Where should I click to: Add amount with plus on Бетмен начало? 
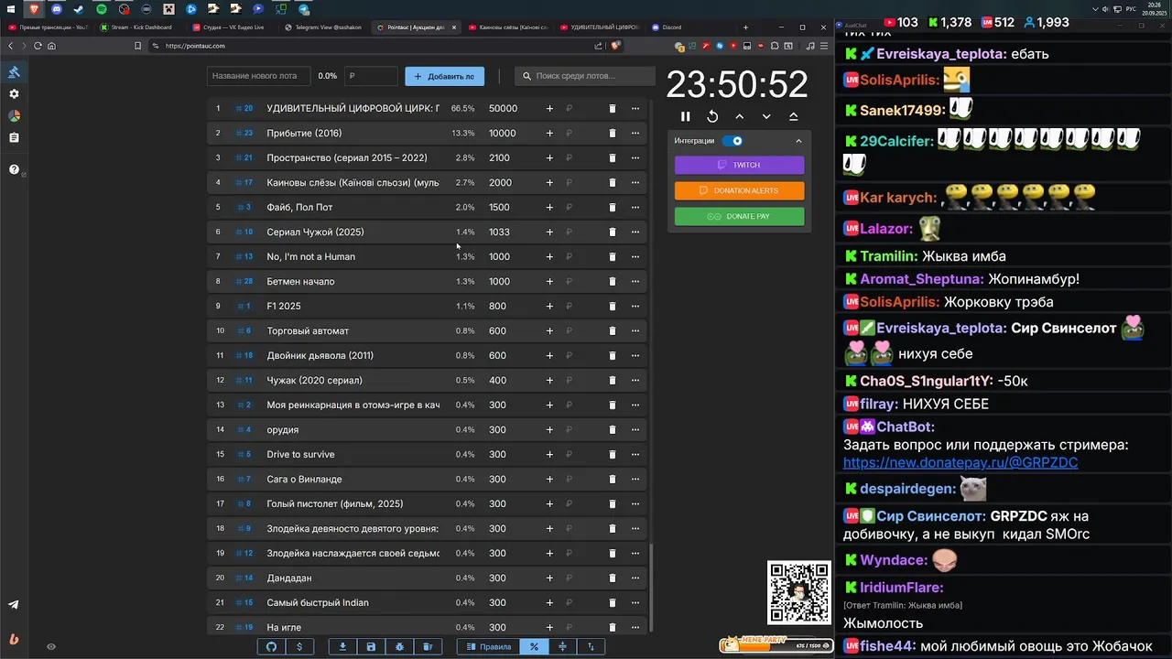coord(549,281)
